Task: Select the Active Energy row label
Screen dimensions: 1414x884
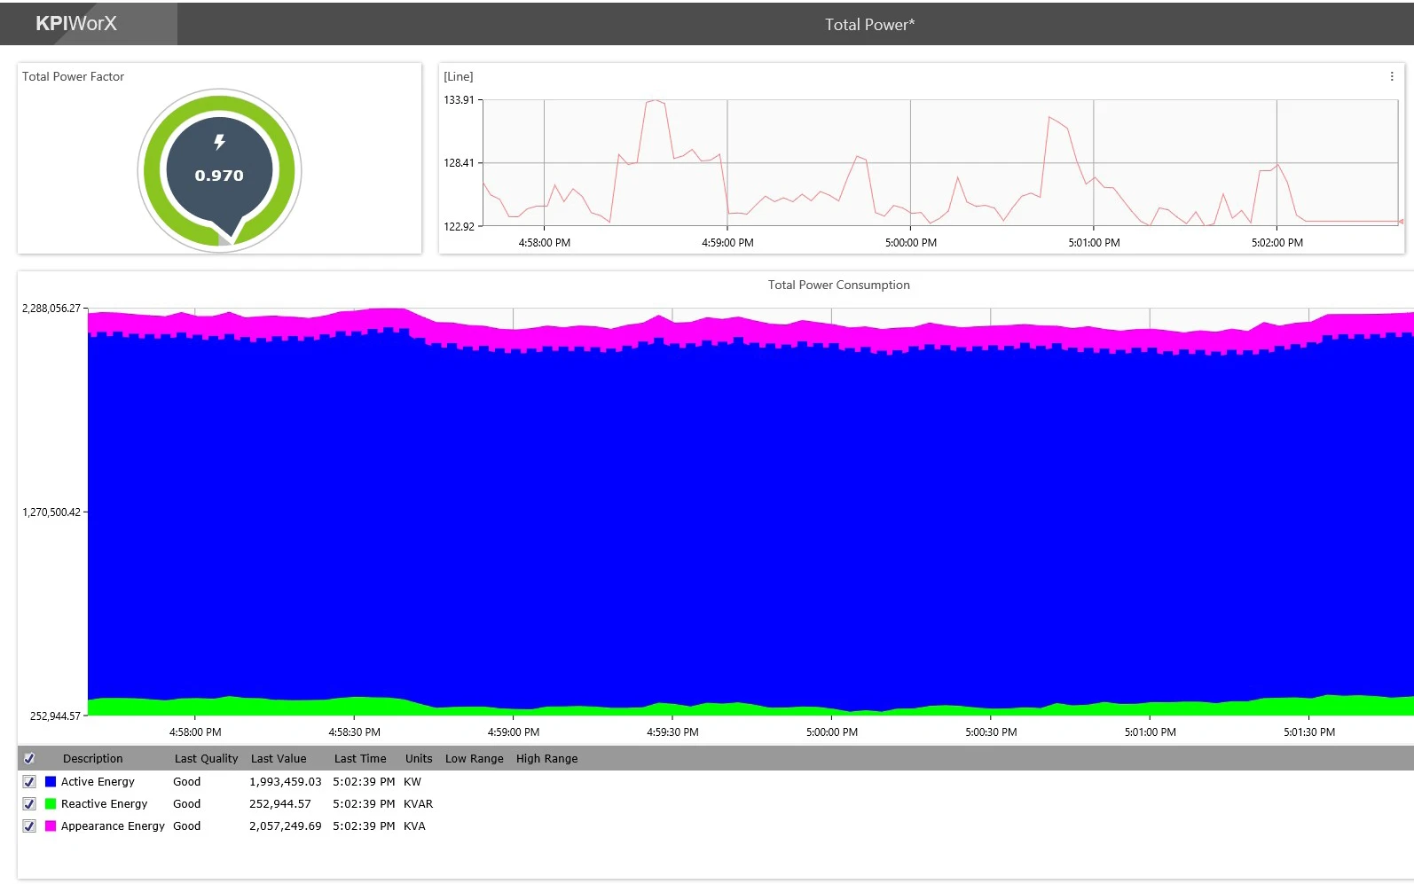Action: (x=98, y=781)
